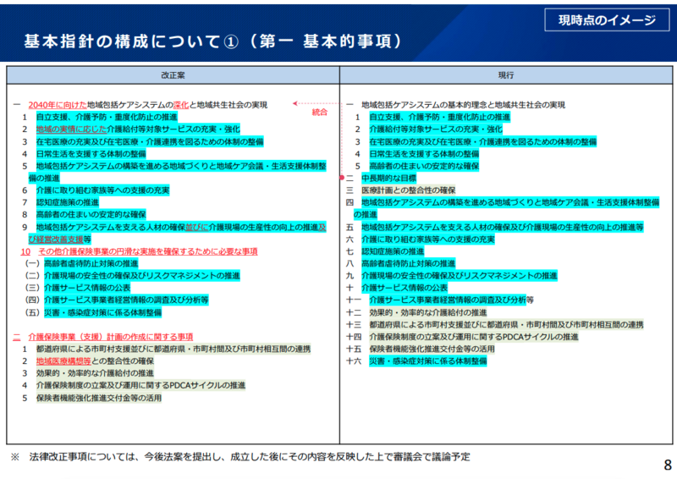Screen dimensions: 677x479
Task: Select the 現行 column header
Action: coord(507,75)
